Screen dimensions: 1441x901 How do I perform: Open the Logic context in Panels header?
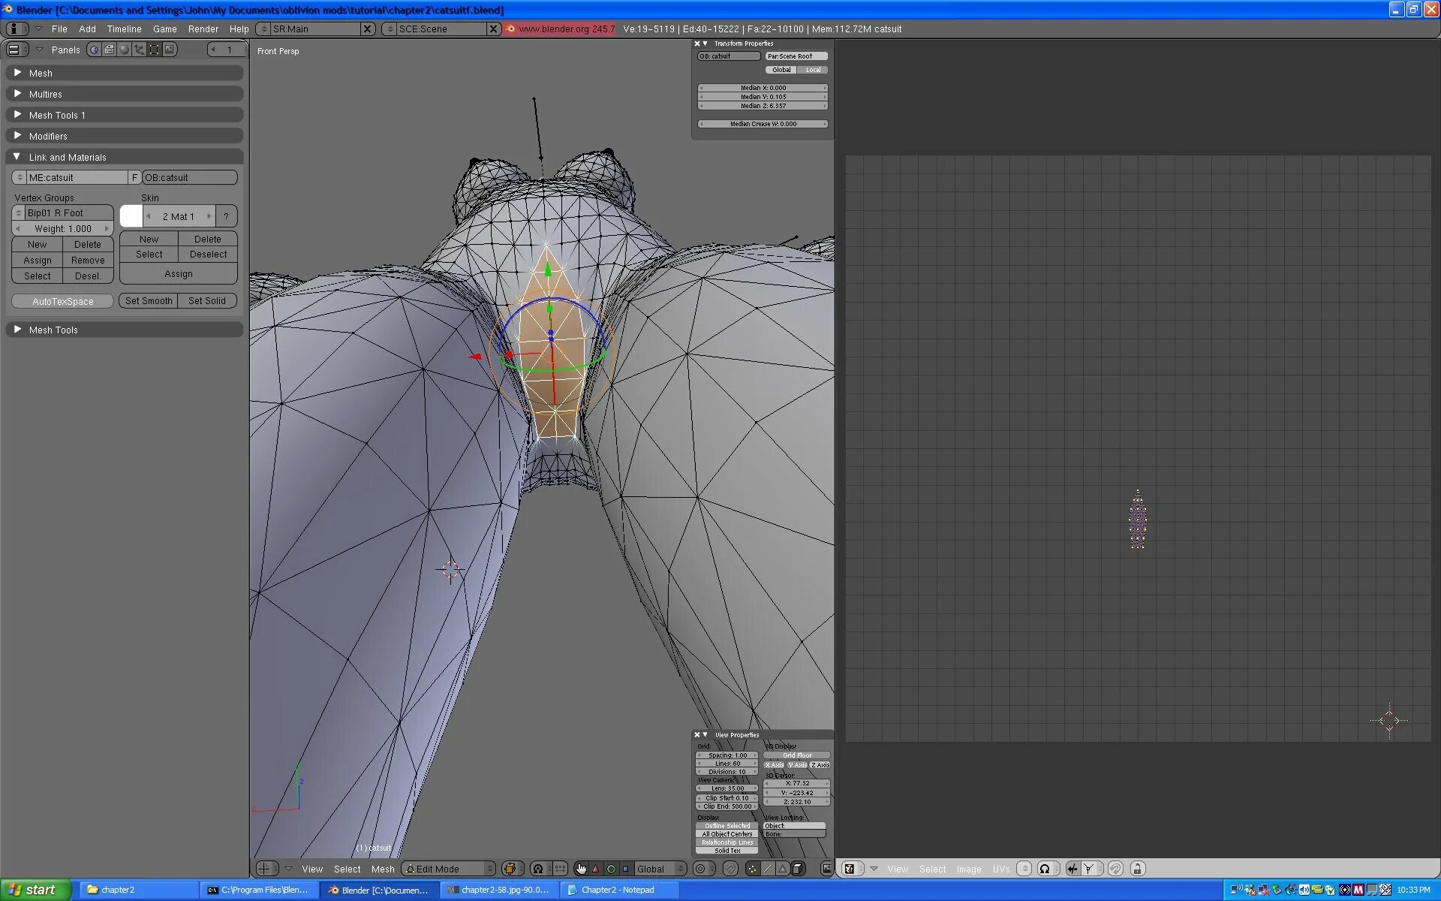(x=95, y=50)
